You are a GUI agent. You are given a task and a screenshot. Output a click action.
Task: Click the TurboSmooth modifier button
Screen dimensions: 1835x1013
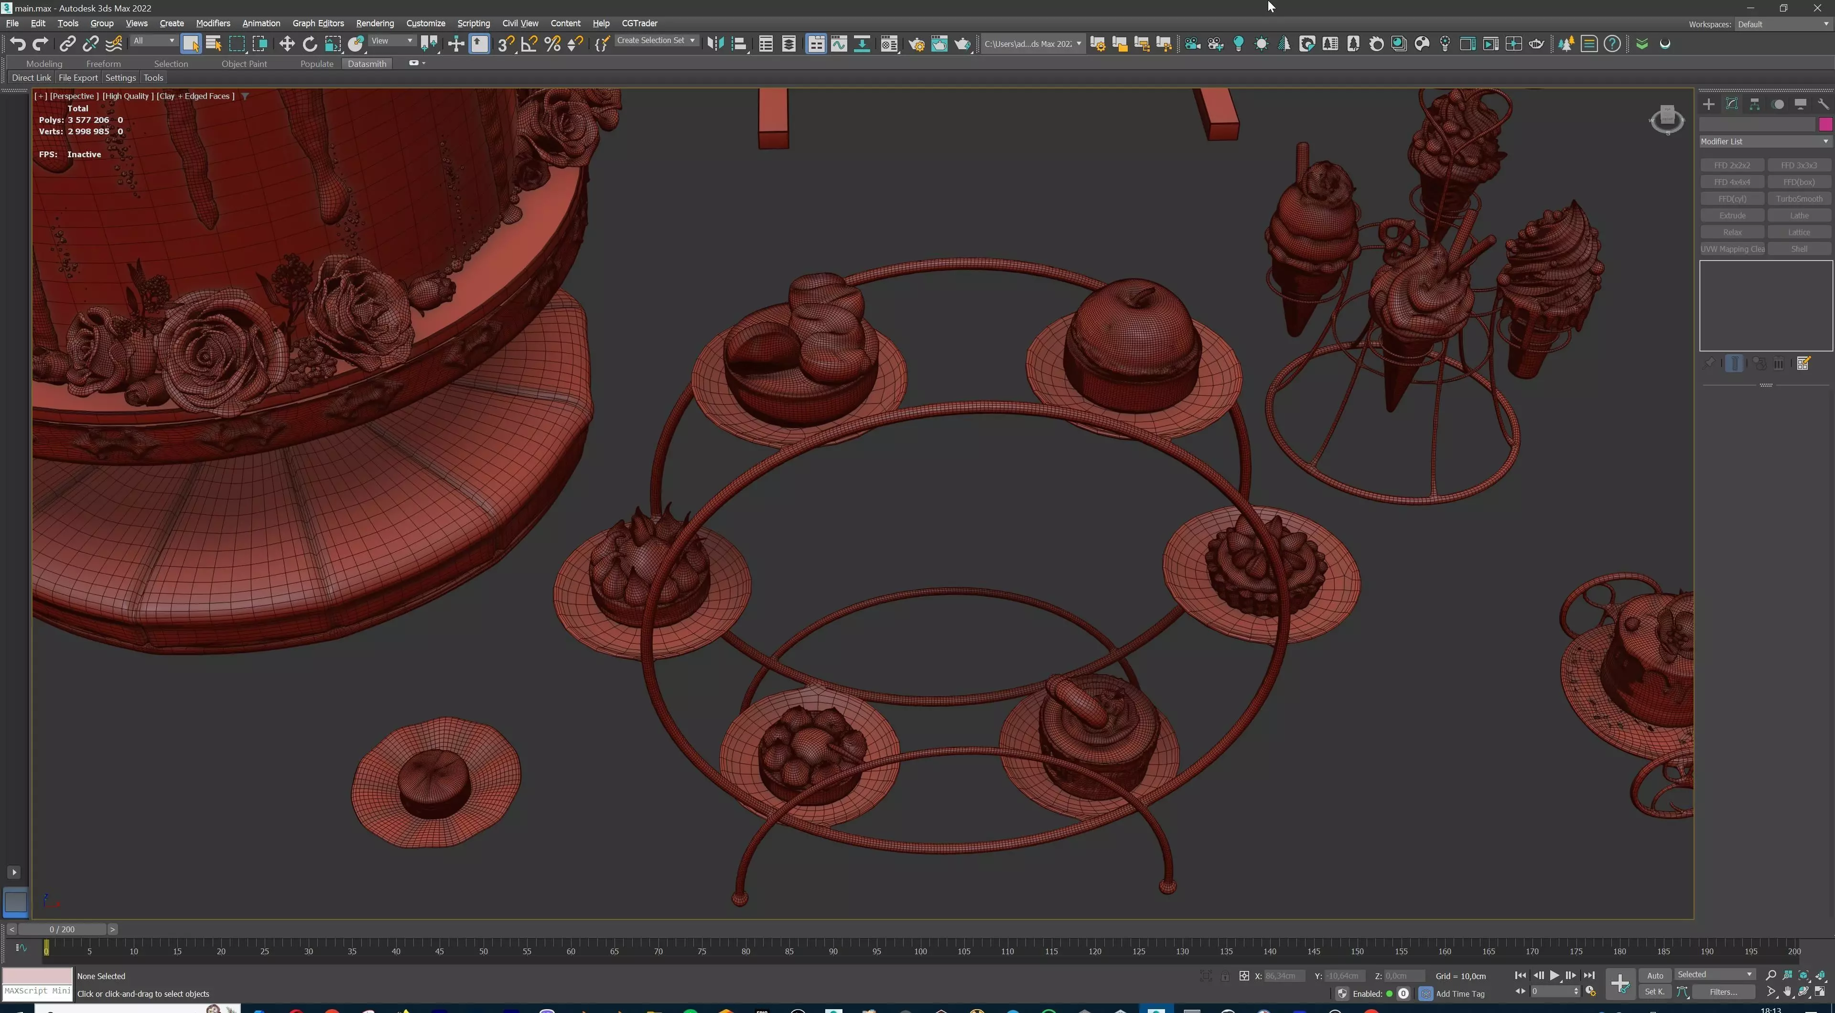tap(1799, 199)
